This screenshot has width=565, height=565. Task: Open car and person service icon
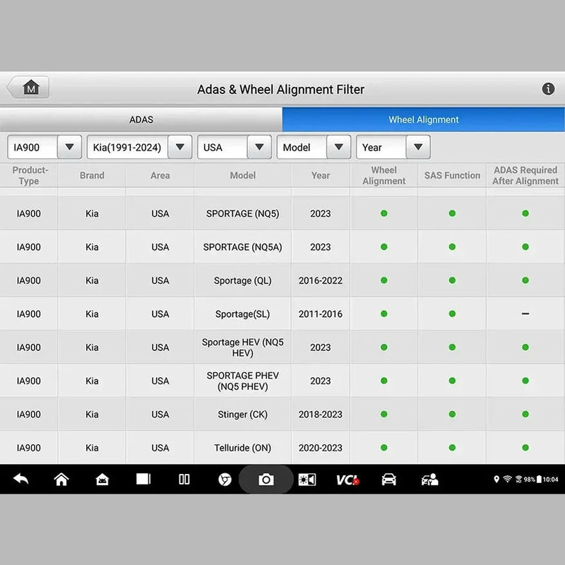[x=429, y=480]
